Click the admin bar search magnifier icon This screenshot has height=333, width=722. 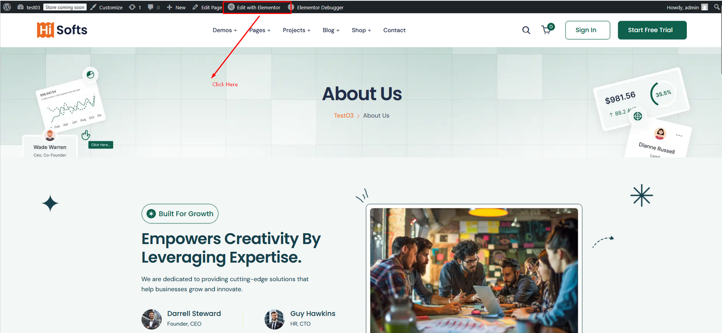717,7
